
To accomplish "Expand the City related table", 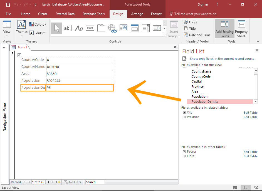I will coord(184,113).
